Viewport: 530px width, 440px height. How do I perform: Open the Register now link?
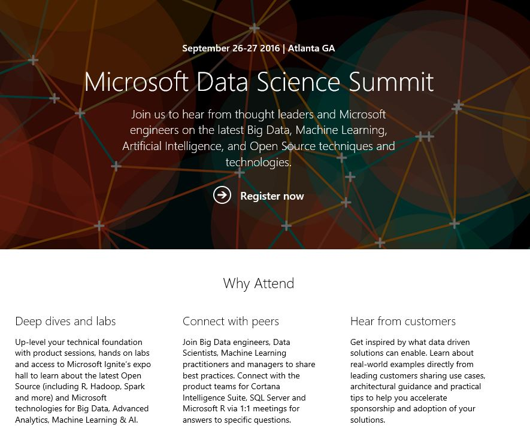(272, 196)
